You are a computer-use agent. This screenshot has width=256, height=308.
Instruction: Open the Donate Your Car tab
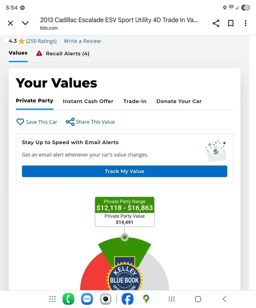point(179,101)
